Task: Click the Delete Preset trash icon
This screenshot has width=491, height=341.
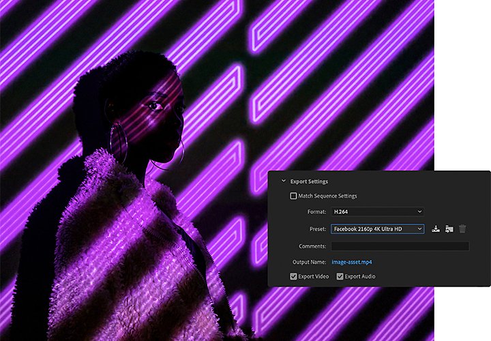Action: (x=462, y=229)
